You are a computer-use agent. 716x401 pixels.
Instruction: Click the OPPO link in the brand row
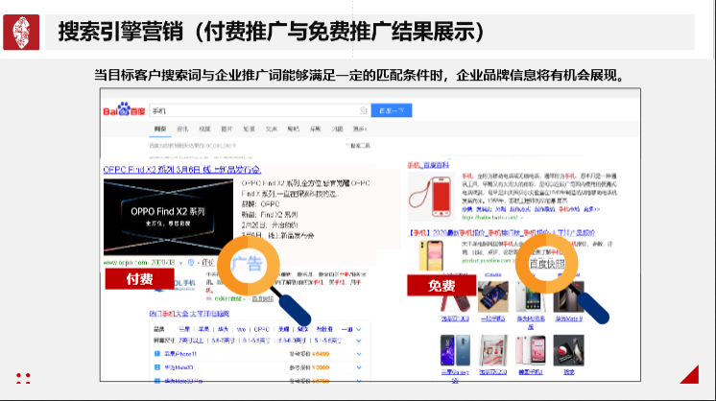(x=262, y=329)
